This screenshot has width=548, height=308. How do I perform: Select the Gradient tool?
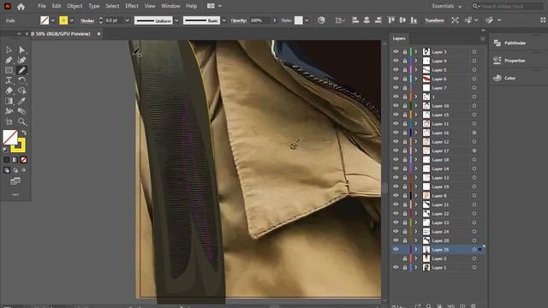[9, 101]
